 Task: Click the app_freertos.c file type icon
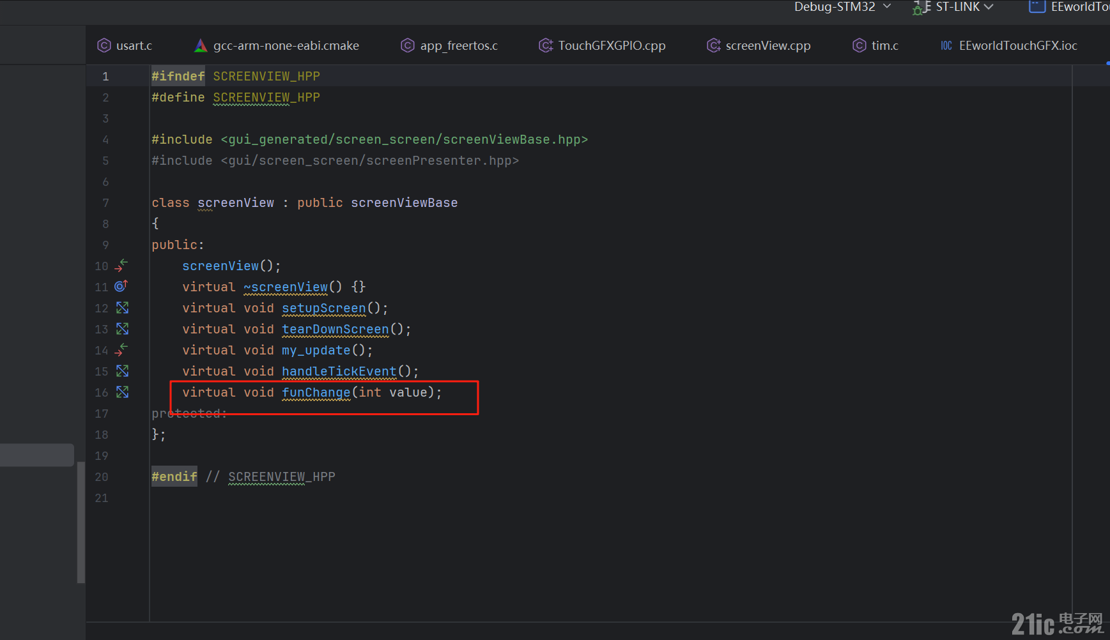point(407,45)
